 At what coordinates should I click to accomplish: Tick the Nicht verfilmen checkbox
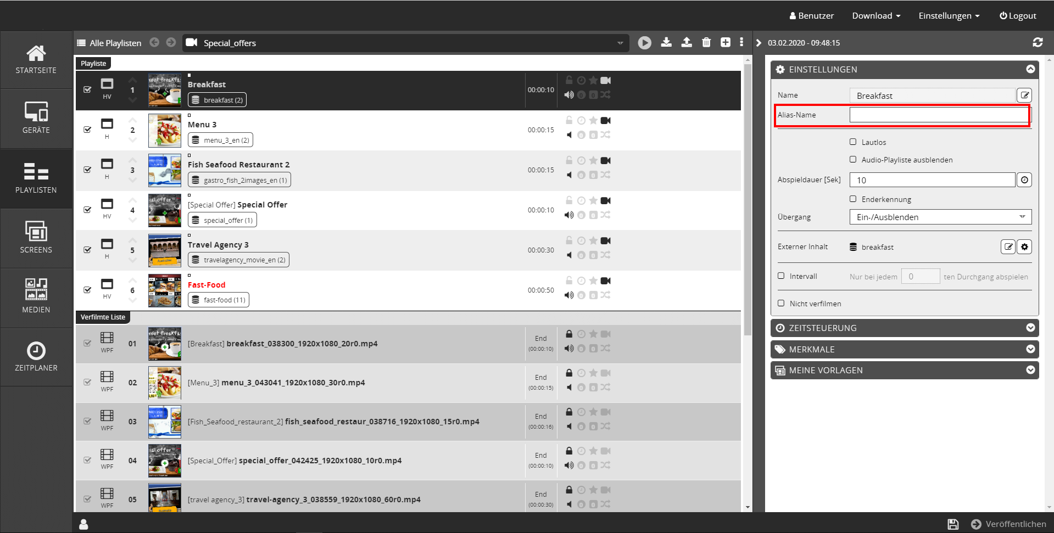[781, 304]
